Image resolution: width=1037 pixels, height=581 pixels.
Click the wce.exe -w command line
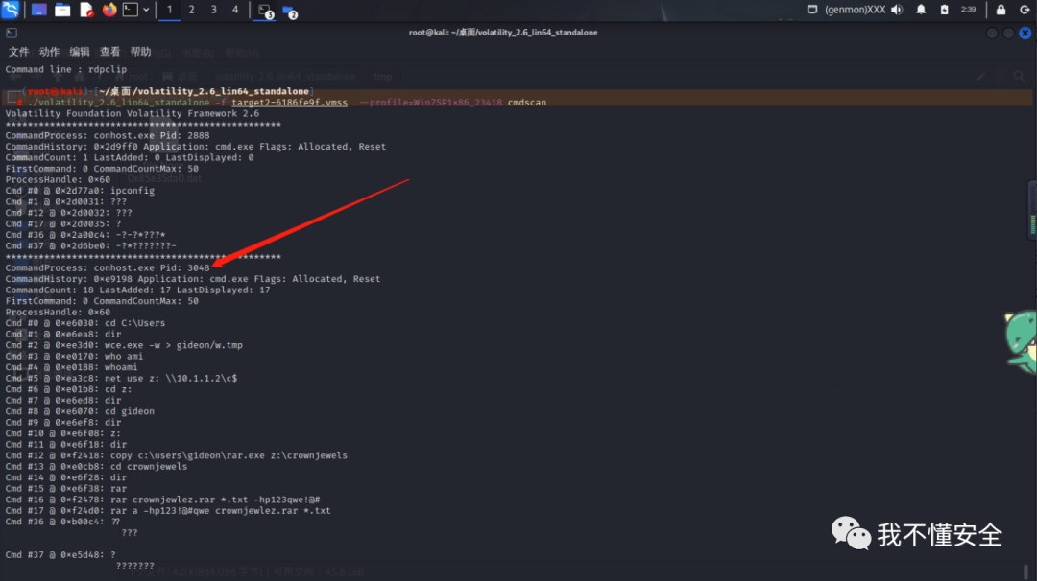click(124, 345)
